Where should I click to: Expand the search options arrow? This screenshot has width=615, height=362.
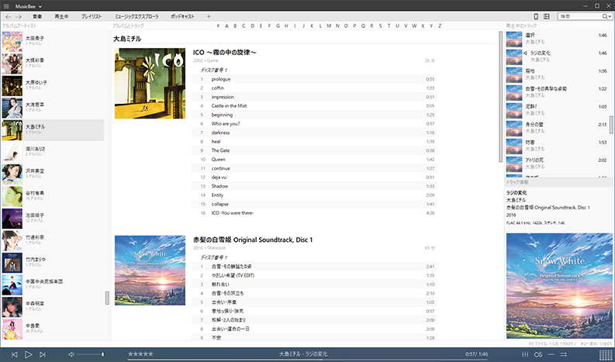pos(610,17)
